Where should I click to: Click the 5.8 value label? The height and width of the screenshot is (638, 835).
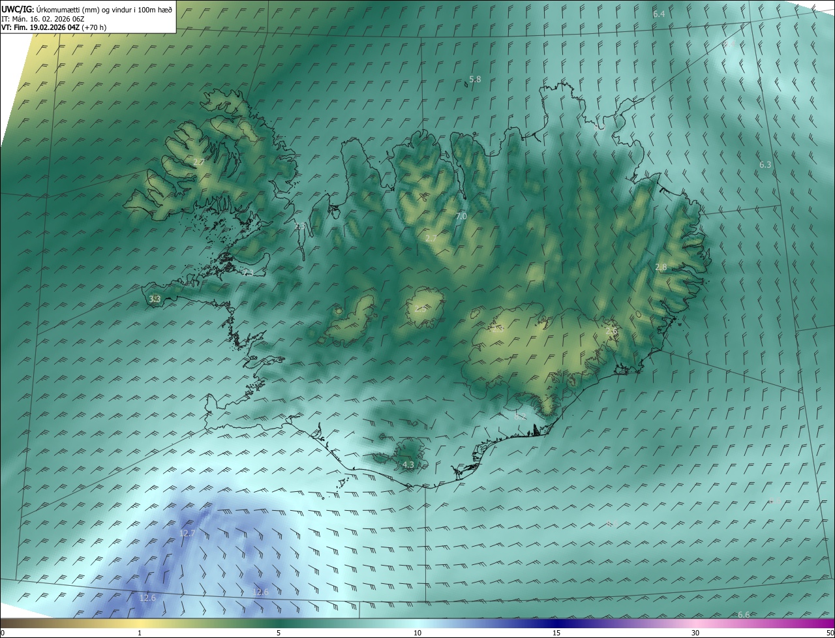tap(475, 79)
